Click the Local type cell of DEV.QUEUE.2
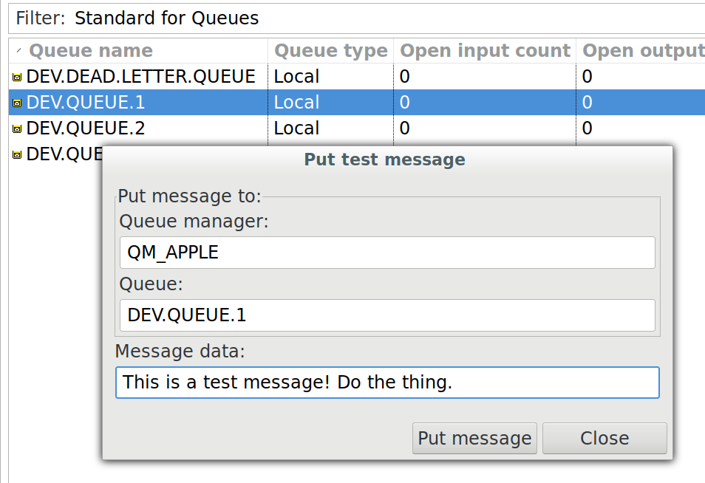This screenshot has height=483, width=705. [x=296, y=129]
